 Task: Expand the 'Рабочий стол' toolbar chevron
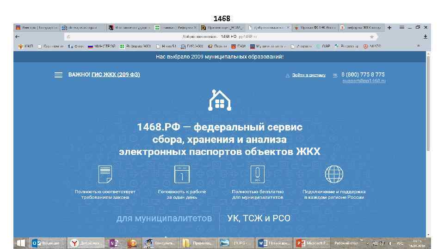click(x=361, y=240)
